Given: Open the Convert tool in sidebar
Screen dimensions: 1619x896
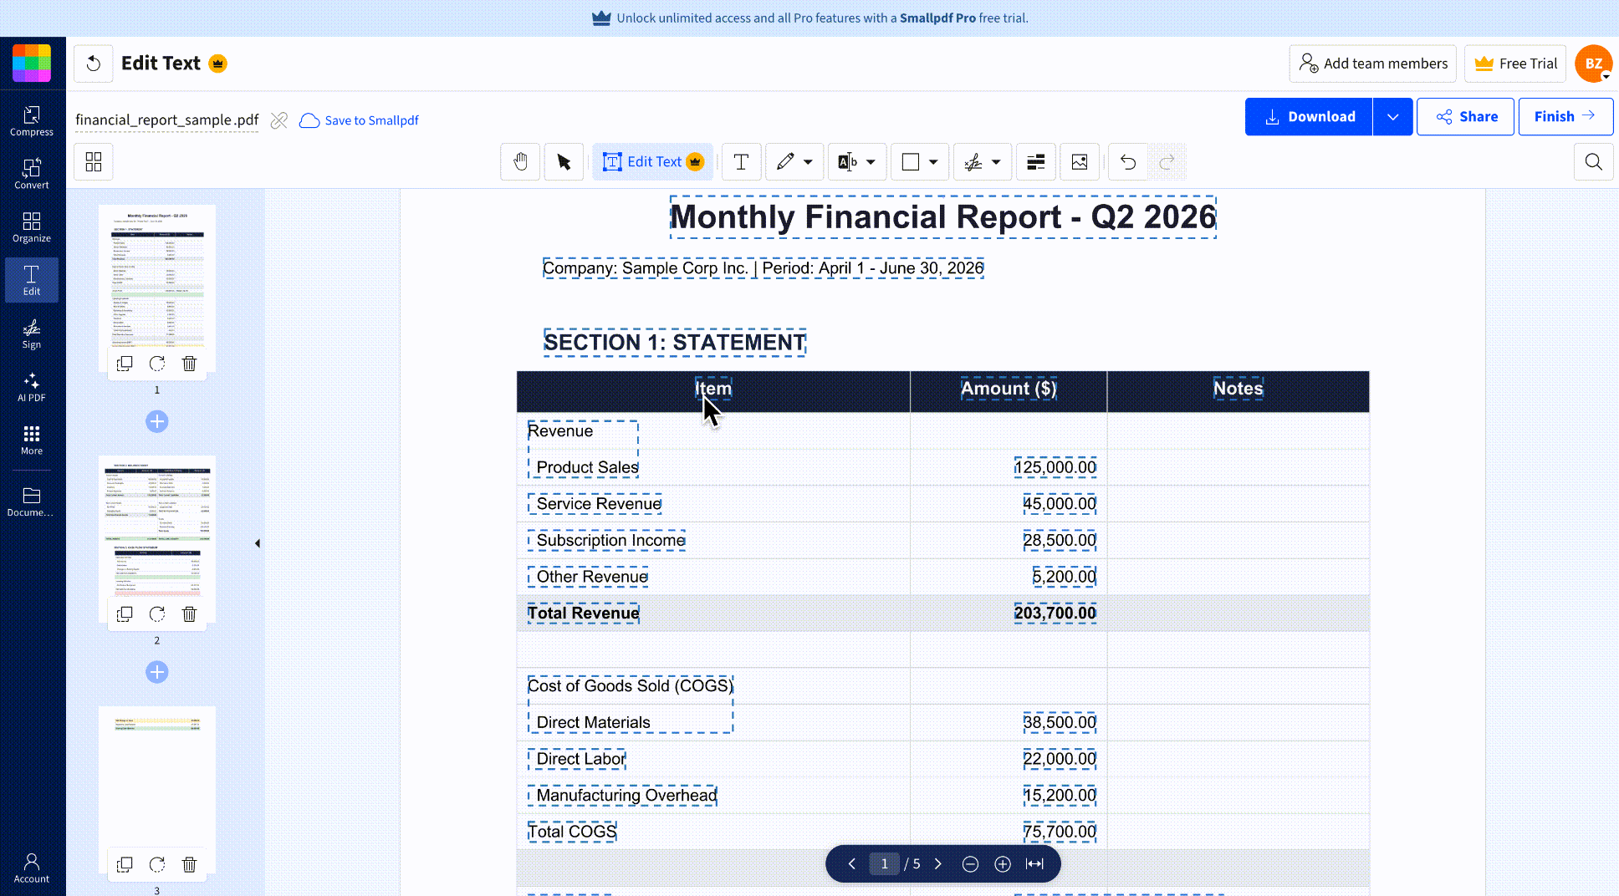Looking at the screenshot, I should pos(32,174).
